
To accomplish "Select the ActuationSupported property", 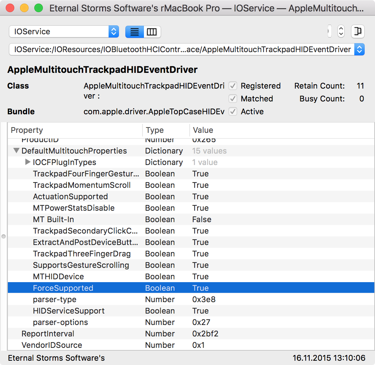I will [191, 197].
